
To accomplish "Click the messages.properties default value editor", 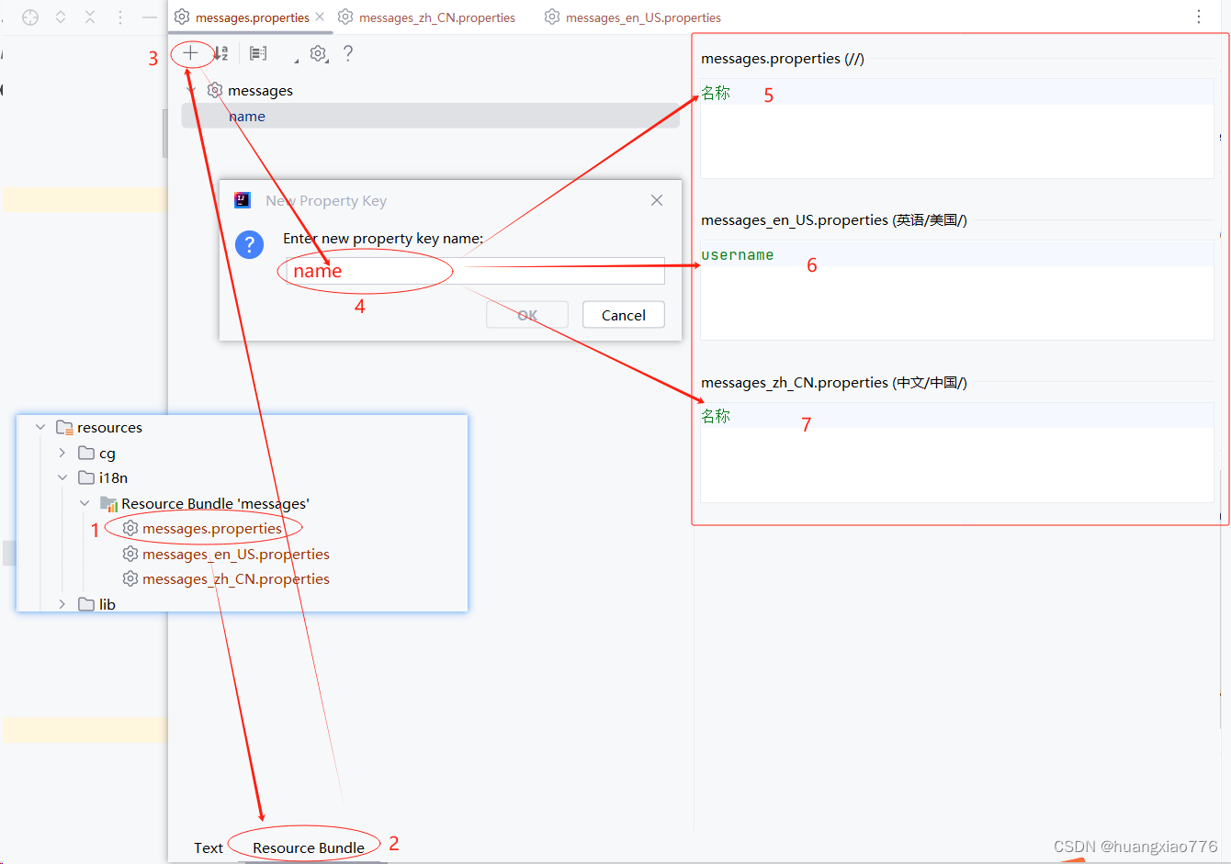I will [x=957, y=129].
